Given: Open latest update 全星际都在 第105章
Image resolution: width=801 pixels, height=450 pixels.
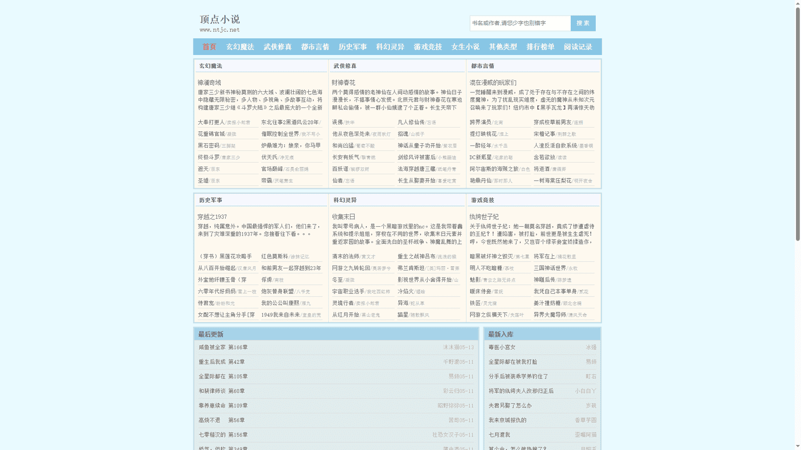Looking at the screenshot, I should [223, 377].
